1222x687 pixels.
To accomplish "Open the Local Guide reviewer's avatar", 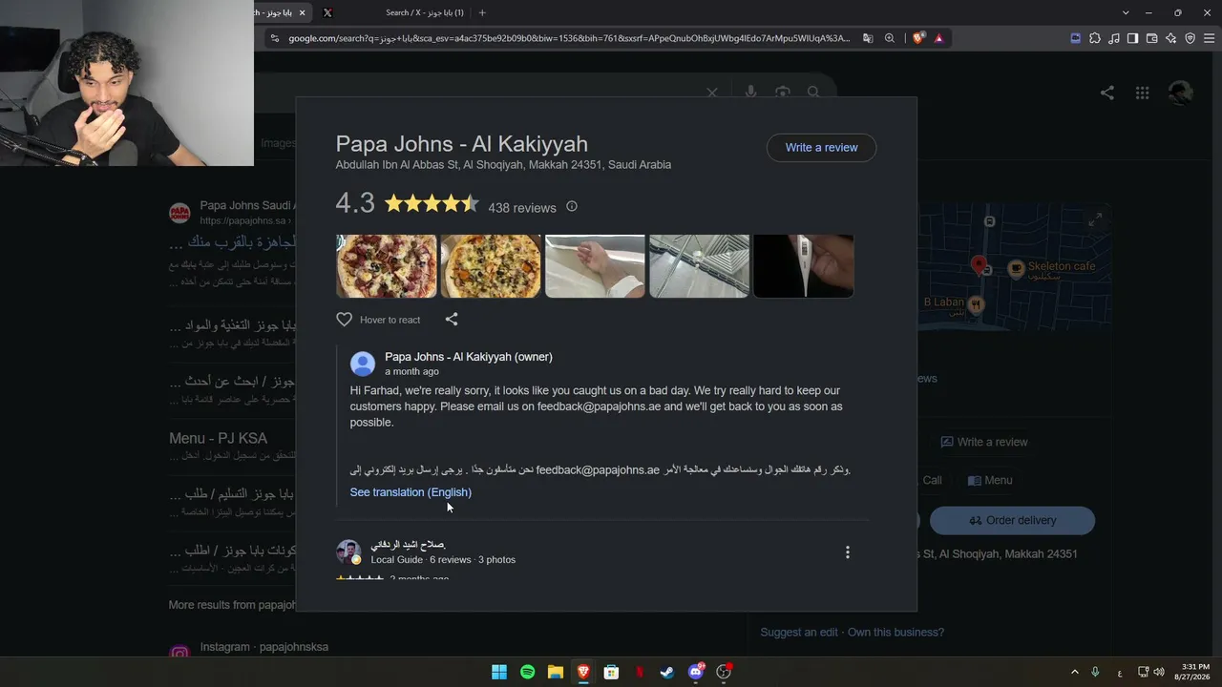I will tap(348, 552).
